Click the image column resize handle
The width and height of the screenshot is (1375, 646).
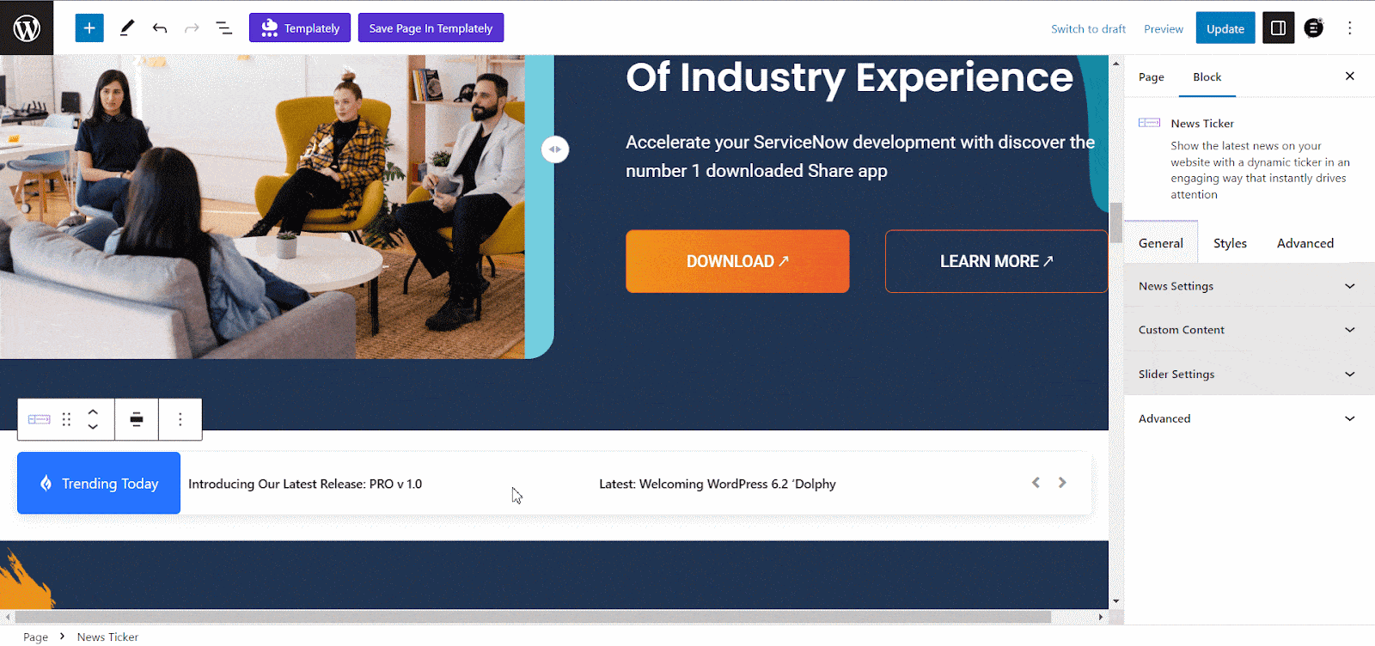[x=555, y=149]
